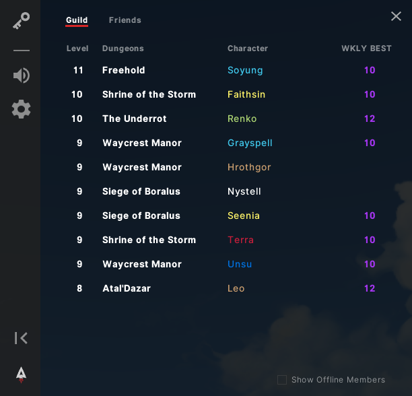Collapse the sidebar panel arrow
Image resolution: width=412 pixels, height=396 pixels.
tap(21, 338)
